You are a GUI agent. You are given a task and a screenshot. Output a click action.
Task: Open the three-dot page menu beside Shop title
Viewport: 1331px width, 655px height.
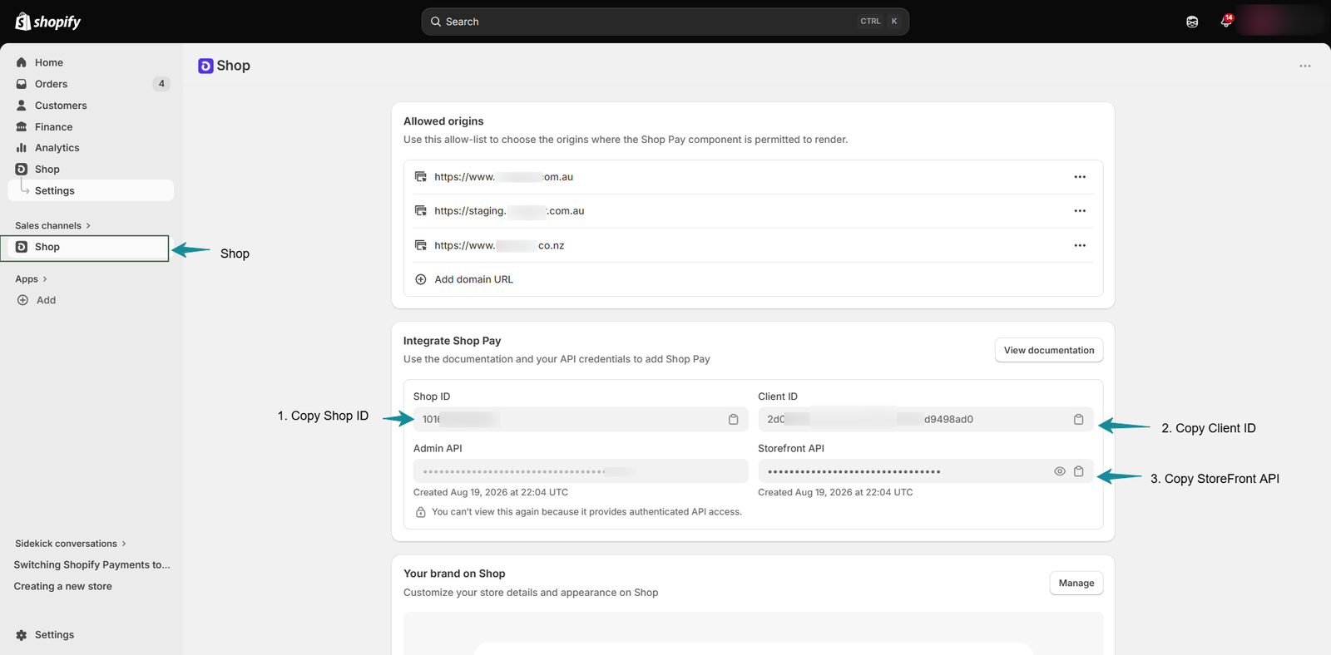(1305, 66)
